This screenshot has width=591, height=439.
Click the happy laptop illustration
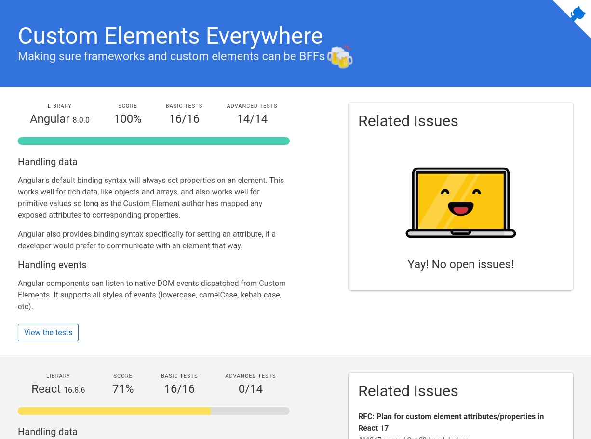(461, 203)
